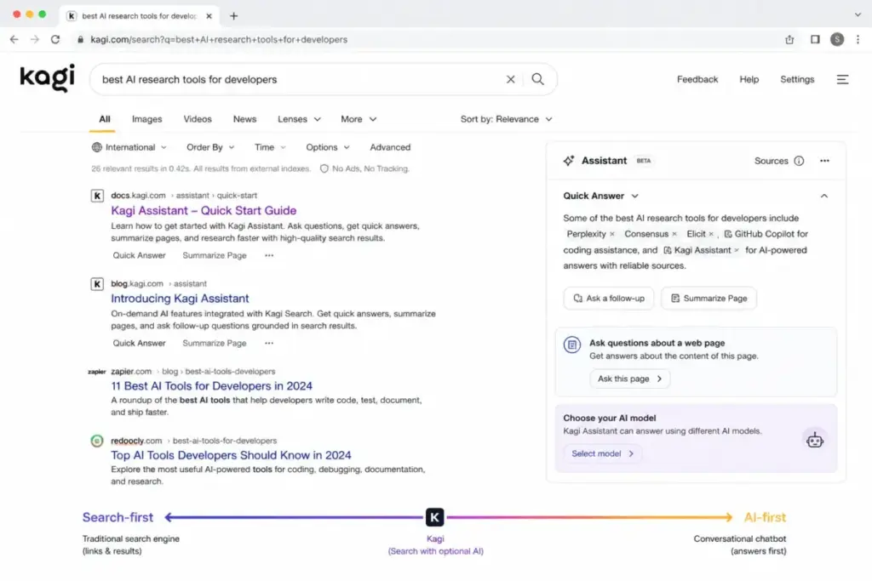Click the browser address bar URL

click(x=219, y=39)
